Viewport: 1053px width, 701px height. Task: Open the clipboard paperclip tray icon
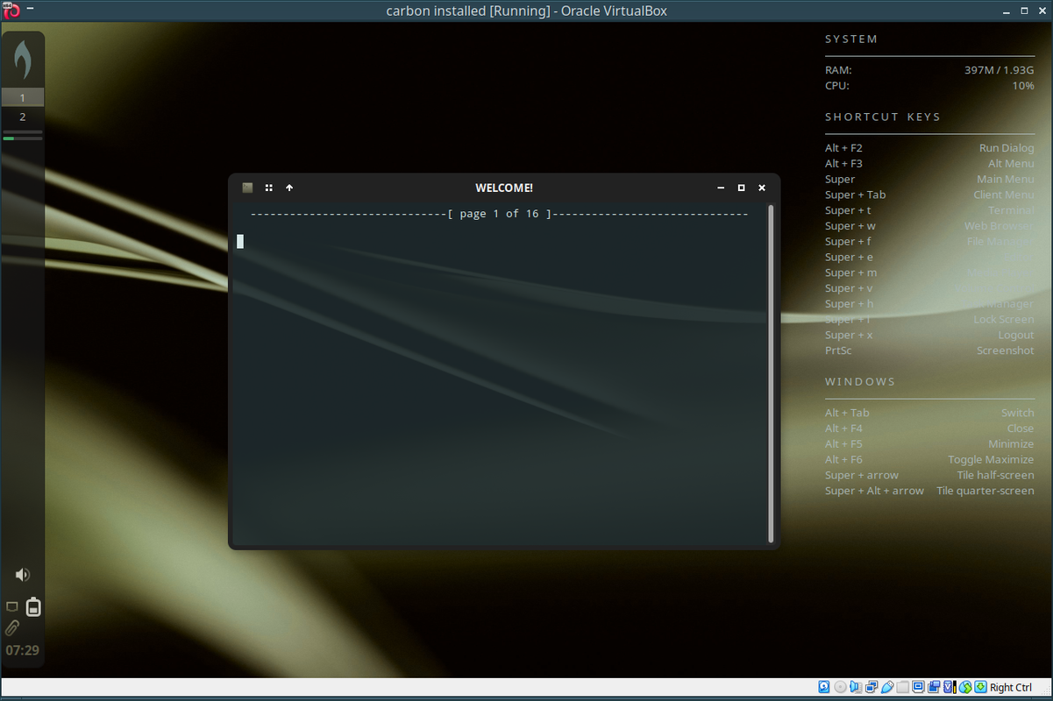pyautogui.click(x=12, y=627)
